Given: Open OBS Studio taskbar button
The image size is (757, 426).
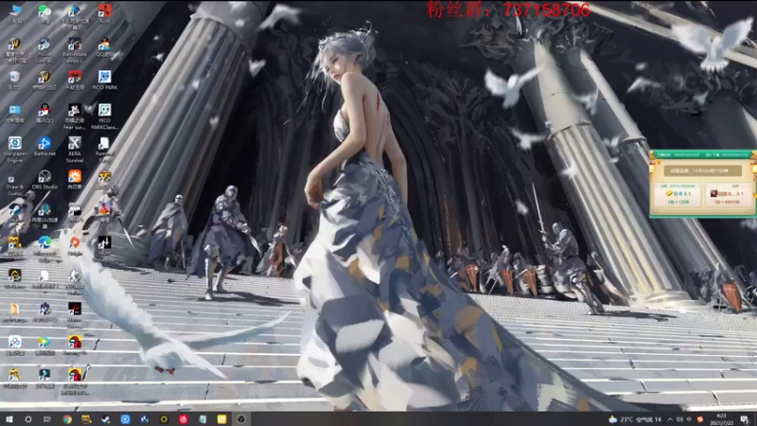Looking at the screenshot, I should click(241, 419).
